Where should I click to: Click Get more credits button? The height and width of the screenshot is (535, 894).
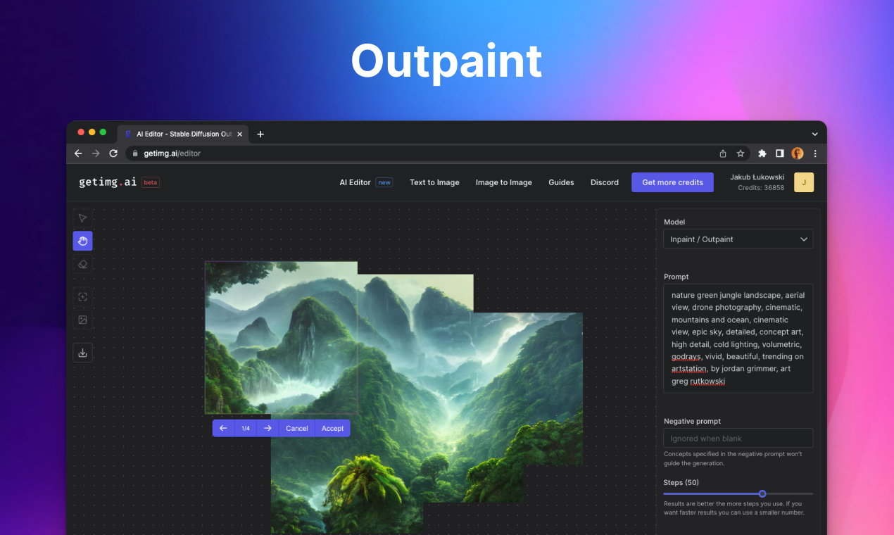pos(672,182)
